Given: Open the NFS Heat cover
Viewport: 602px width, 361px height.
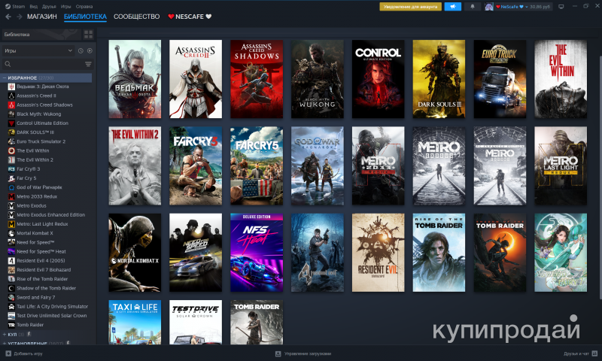Looking at the screenshot, I should [x=257, y=253].
